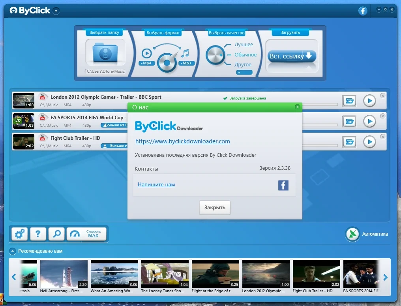Click the quality selector knob
Image resolution: width=401 pixels, height=306 pixels.
pyautogui.click(x=215, y=55)
